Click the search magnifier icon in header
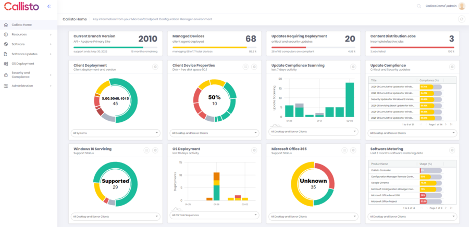This screenshot has height=227, width=469. coord(418,6)
